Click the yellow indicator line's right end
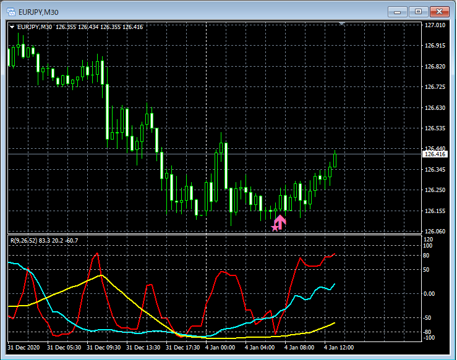457x360 pixels. [x=335, y=322]
